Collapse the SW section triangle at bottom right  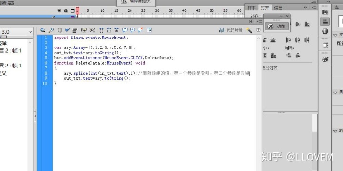(x=335, y=131)
